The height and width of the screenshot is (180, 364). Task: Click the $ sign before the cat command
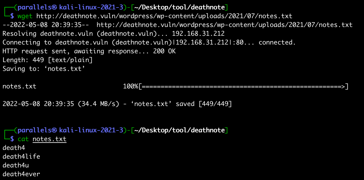point(12,139)
